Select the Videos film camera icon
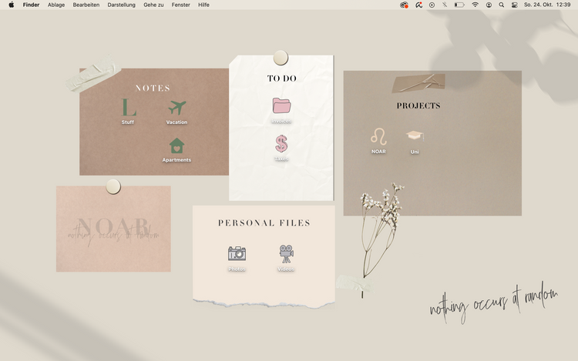 point(286,253)
